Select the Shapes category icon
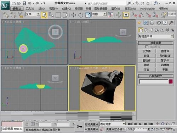This screenshot has height=133, width=177. click(x=146, y=30)
